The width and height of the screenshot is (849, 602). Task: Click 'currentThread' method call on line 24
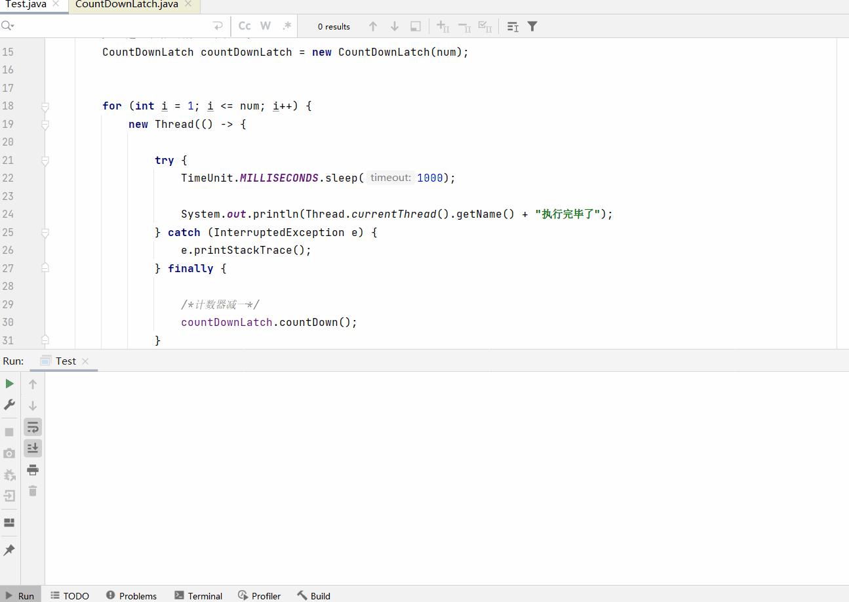click(394, 214)
